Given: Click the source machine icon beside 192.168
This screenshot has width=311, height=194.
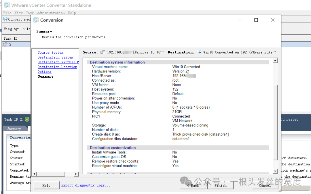Looking at the screenshot, I should point(103,53).
